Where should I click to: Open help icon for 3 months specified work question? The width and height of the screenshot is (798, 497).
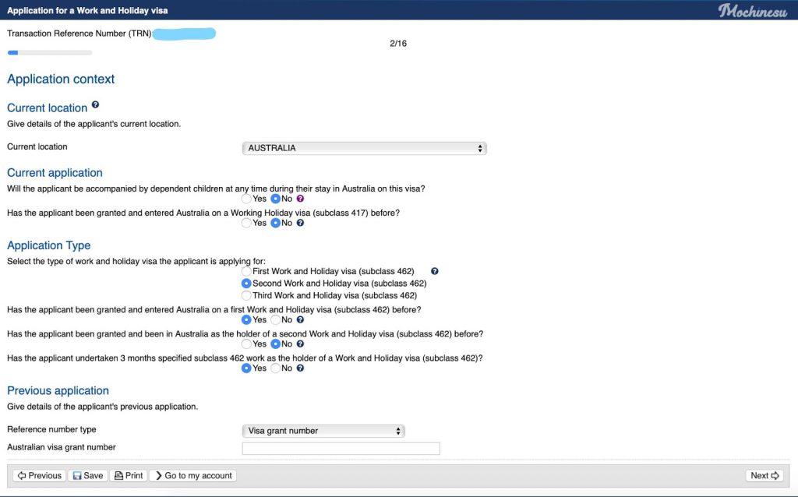click(x=300, y=368)
